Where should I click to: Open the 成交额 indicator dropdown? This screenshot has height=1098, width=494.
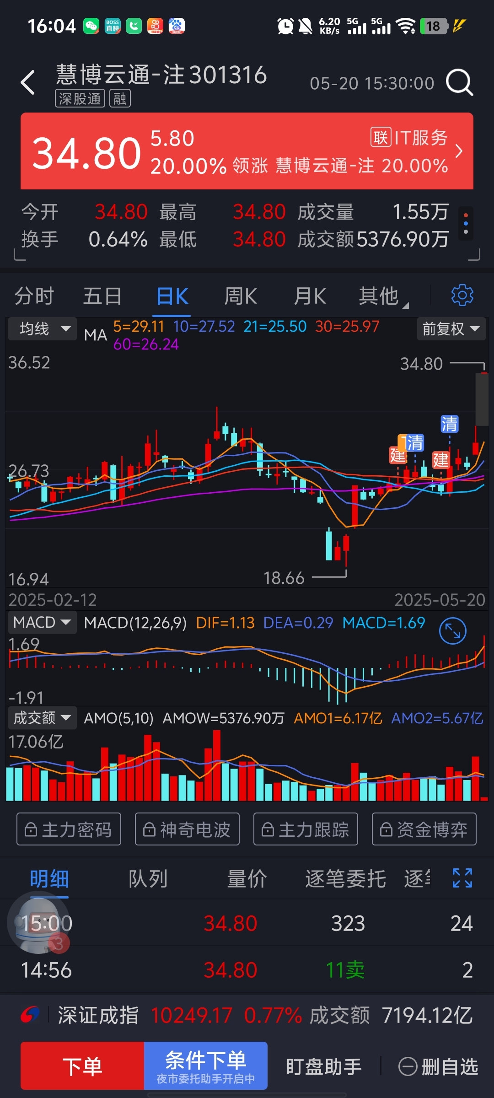(x=42, y=717)
